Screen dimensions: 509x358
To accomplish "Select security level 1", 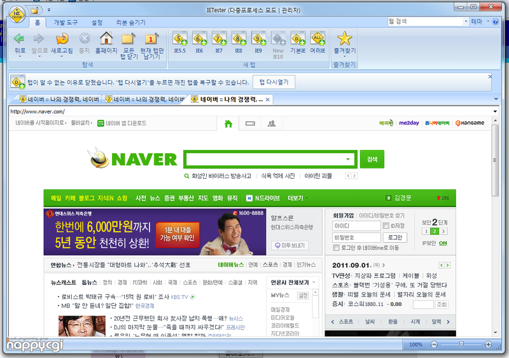I will [x=426, y=231].
